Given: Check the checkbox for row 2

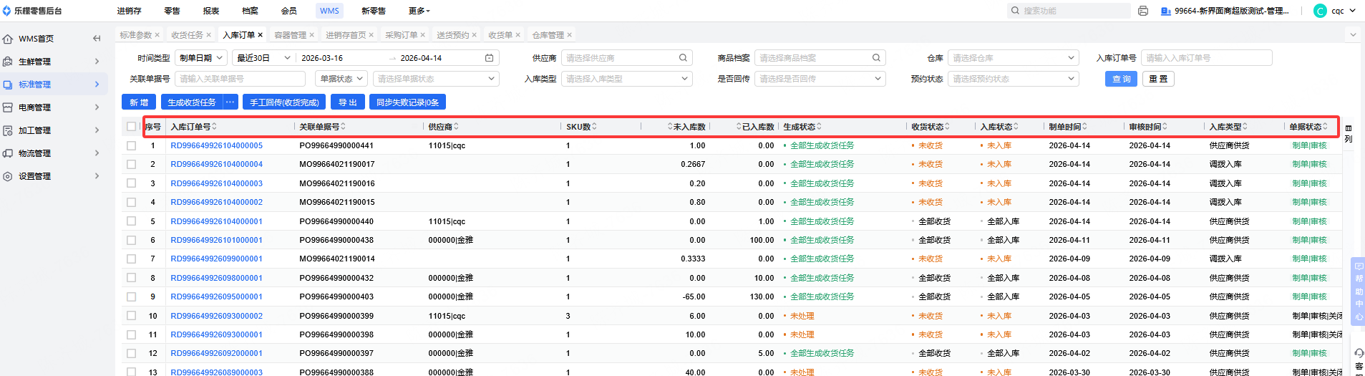Looking at the screenshot, I should [x=131, y=164].
